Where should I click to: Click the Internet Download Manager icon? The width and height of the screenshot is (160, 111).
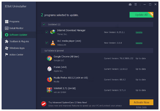coord(53,32)
